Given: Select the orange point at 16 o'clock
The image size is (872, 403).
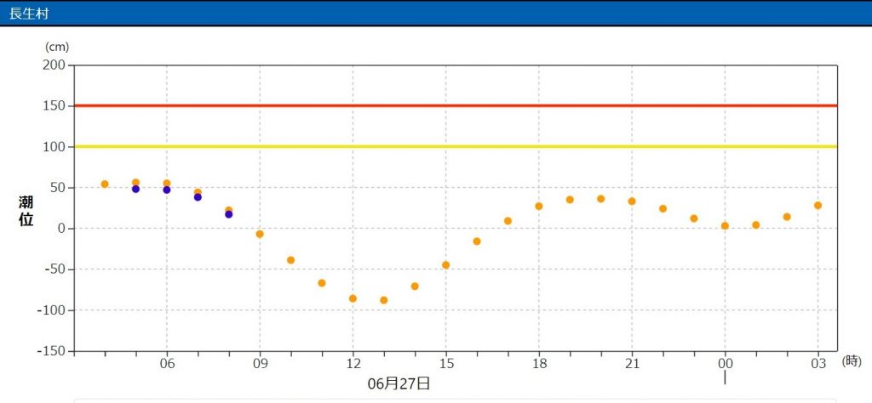Looking at the screenshot, I should pyautogui.click(x=477, y=241).
